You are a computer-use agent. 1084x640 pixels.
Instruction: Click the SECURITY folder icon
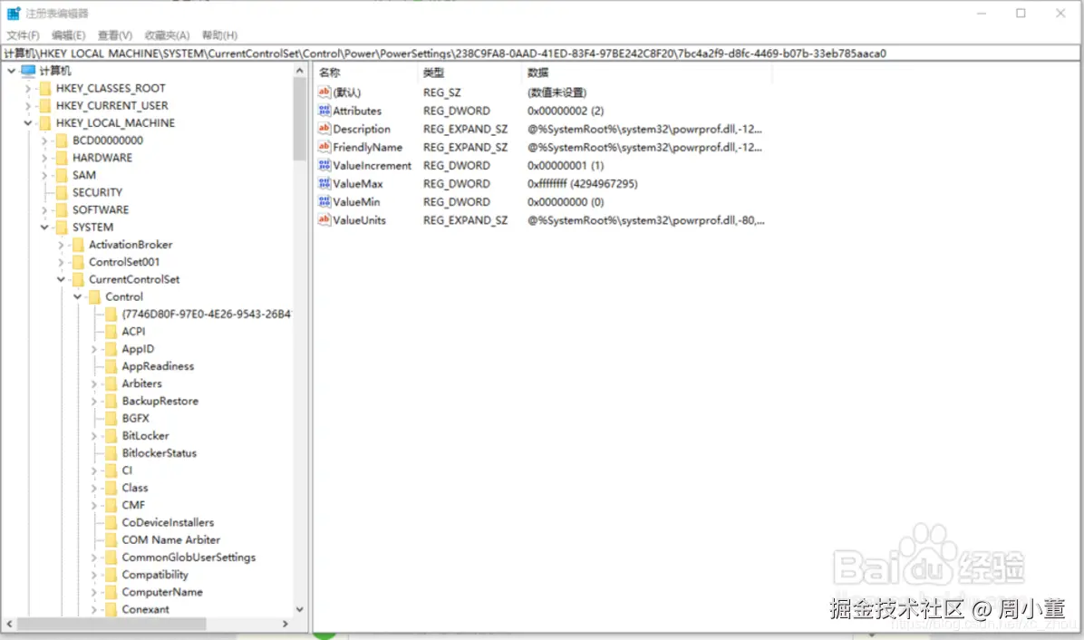pyautogui.click(x=63, y=192)
